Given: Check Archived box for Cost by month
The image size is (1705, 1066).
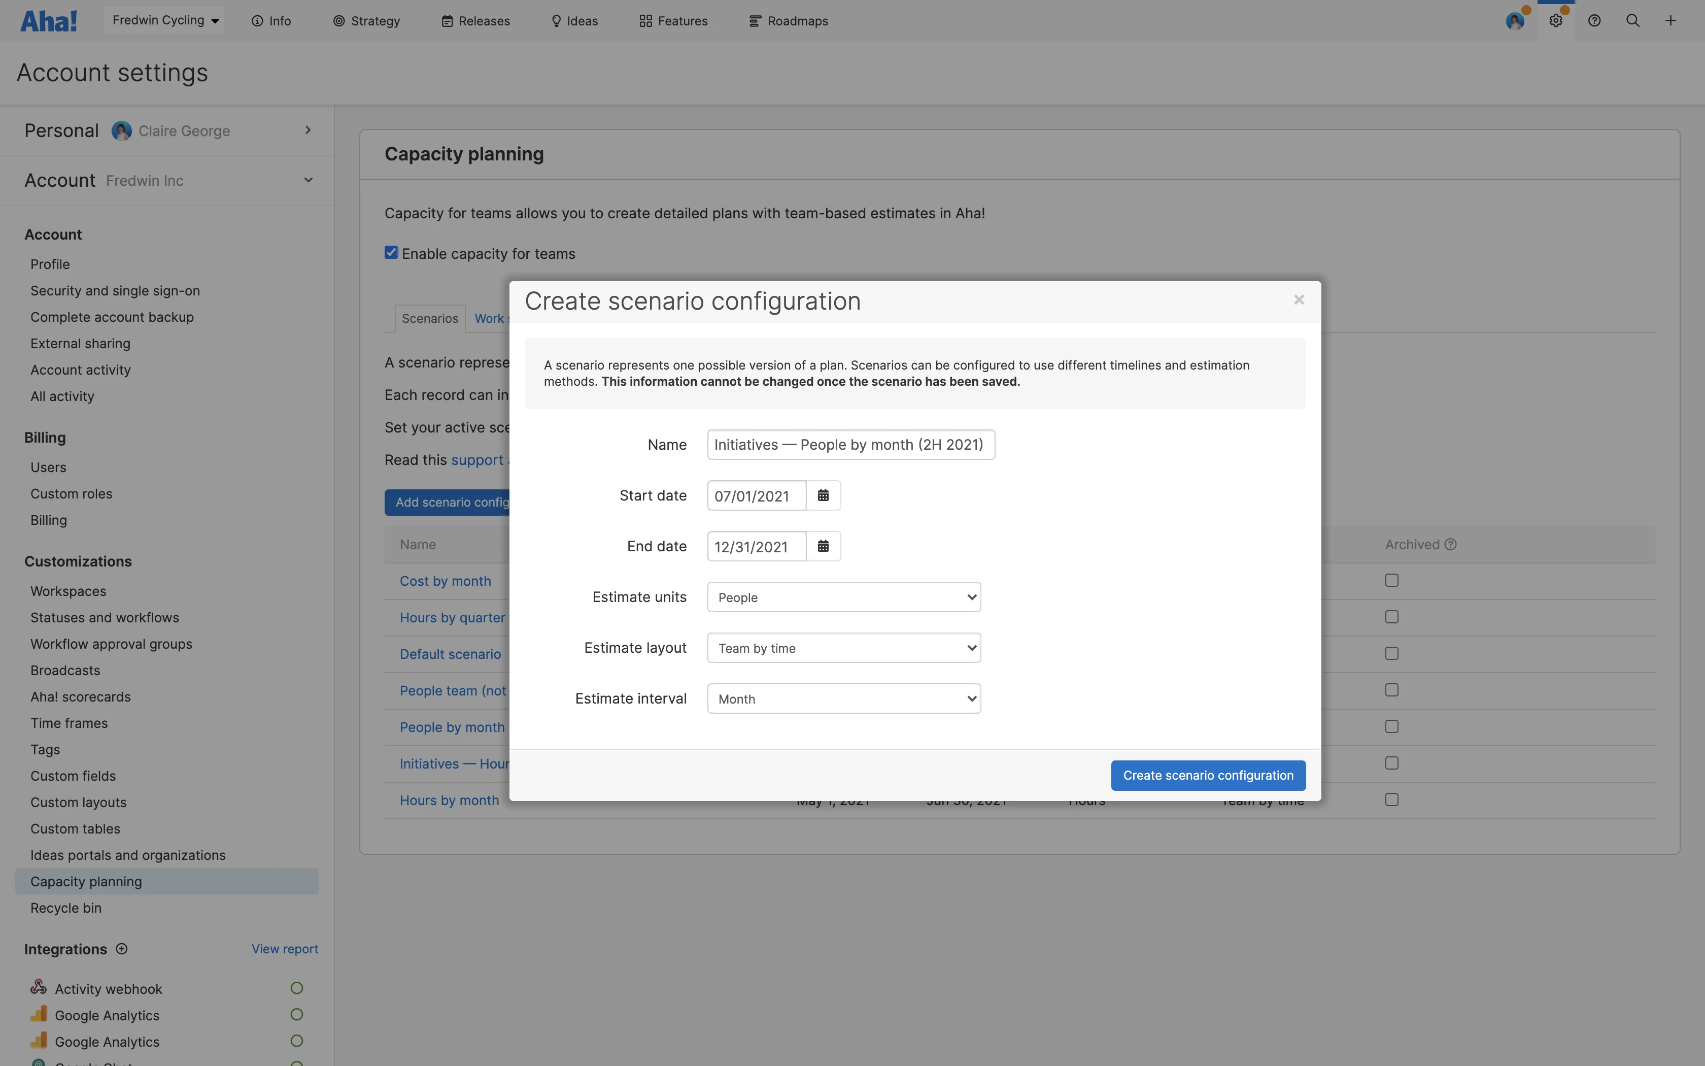Looking at the screenshot, I should [1391, 580].
